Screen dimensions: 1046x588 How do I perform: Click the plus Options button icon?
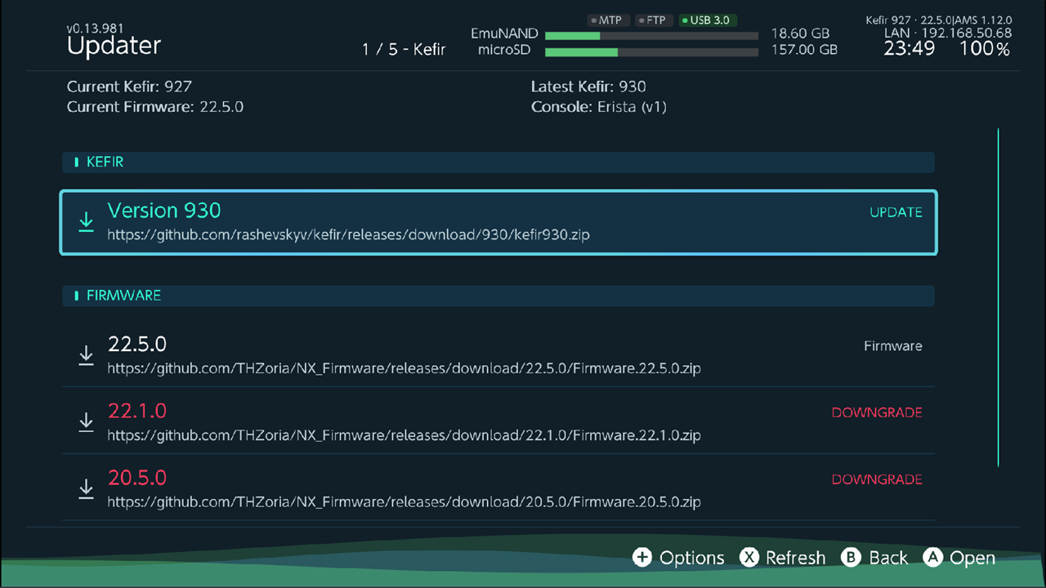point(642,557)
